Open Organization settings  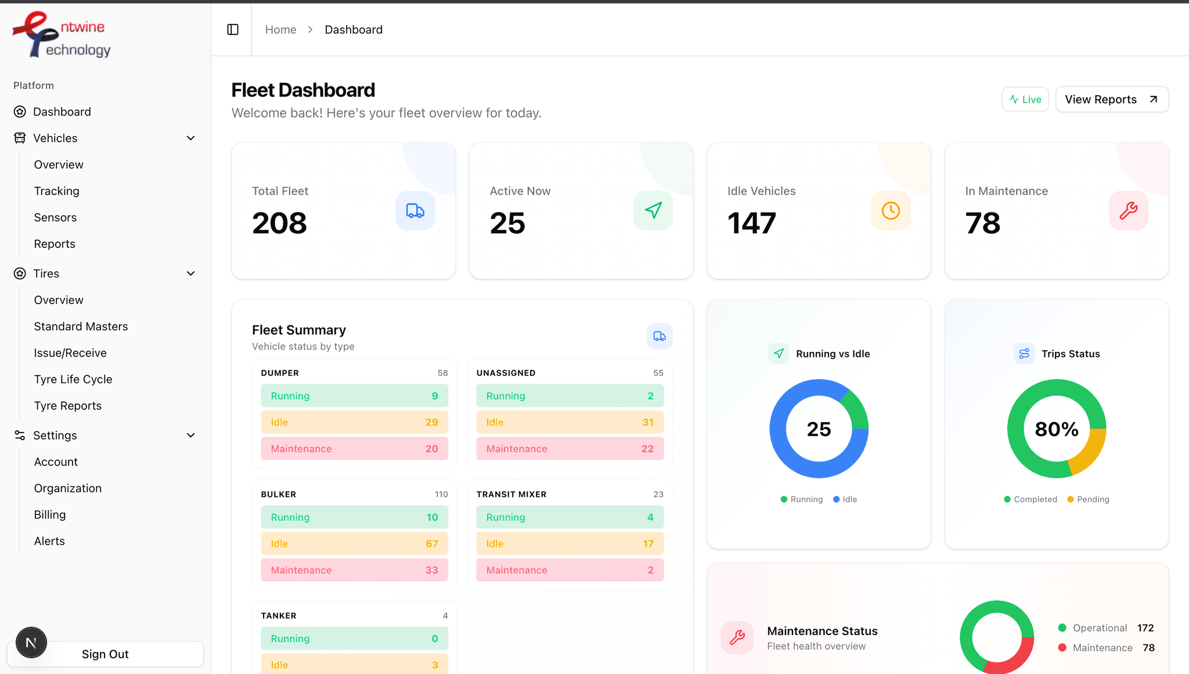pyautogui.click(x=67, y=488)
